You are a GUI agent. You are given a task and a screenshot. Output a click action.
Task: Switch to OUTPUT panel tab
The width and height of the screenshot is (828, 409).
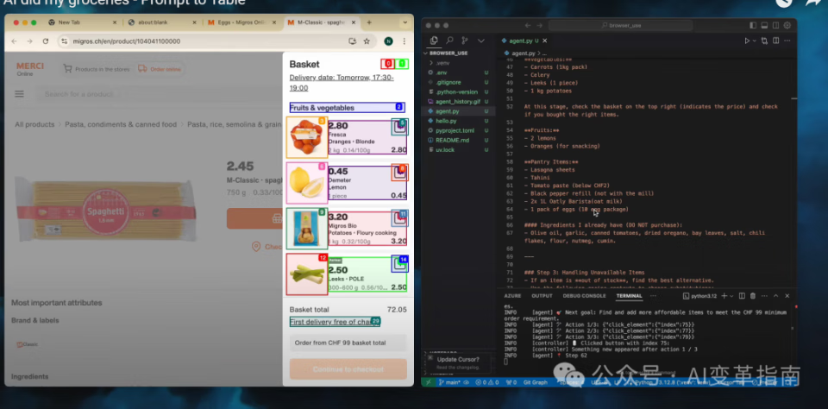coord(542,296)
